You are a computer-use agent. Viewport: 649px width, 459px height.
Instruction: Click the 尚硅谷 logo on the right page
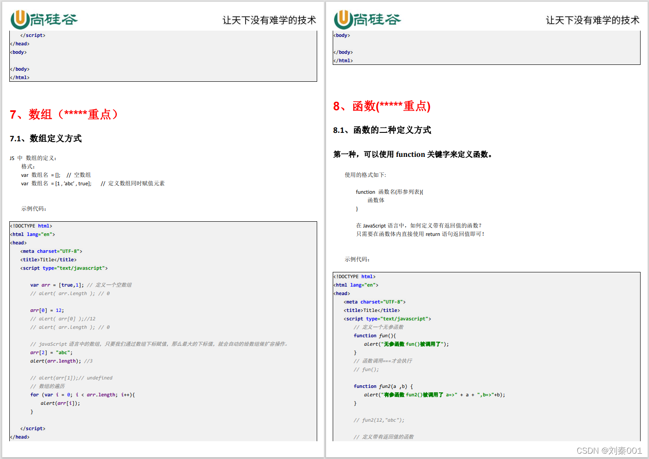(367, 20)
